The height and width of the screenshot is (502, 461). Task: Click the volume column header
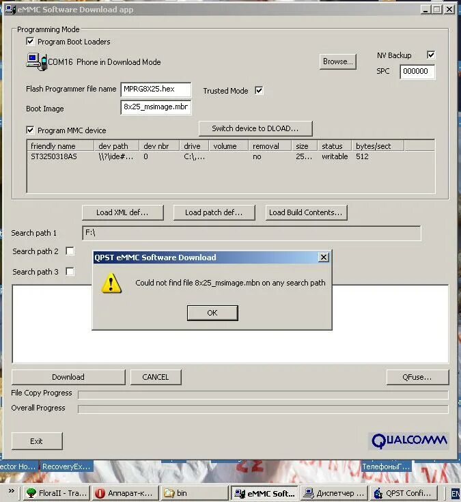click(229, 146)
